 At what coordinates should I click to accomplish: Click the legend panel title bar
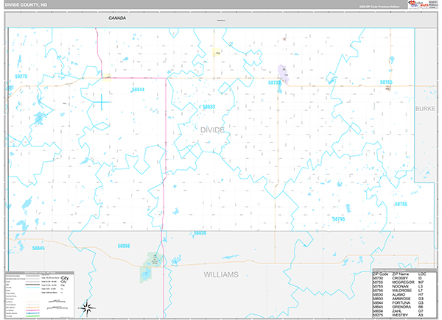tap(40, 273)
